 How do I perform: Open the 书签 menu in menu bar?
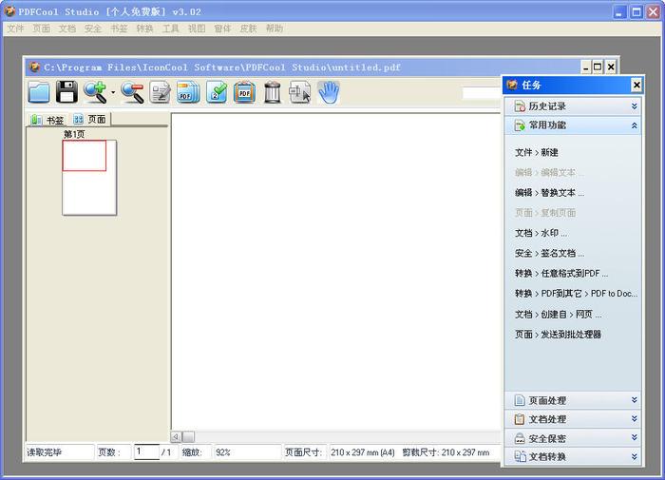point(119,29)
